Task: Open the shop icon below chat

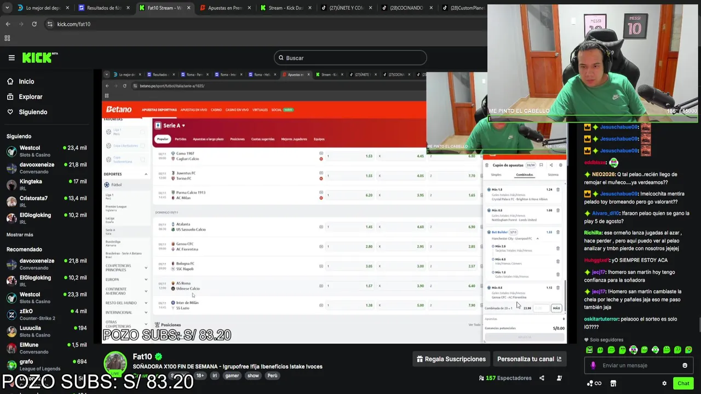Action: tap(613, 384)
